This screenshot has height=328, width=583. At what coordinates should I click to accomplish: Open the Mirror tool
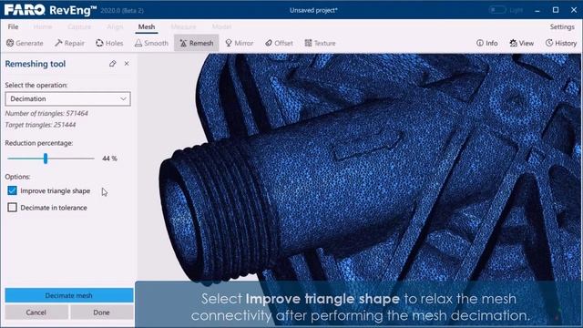239,43
